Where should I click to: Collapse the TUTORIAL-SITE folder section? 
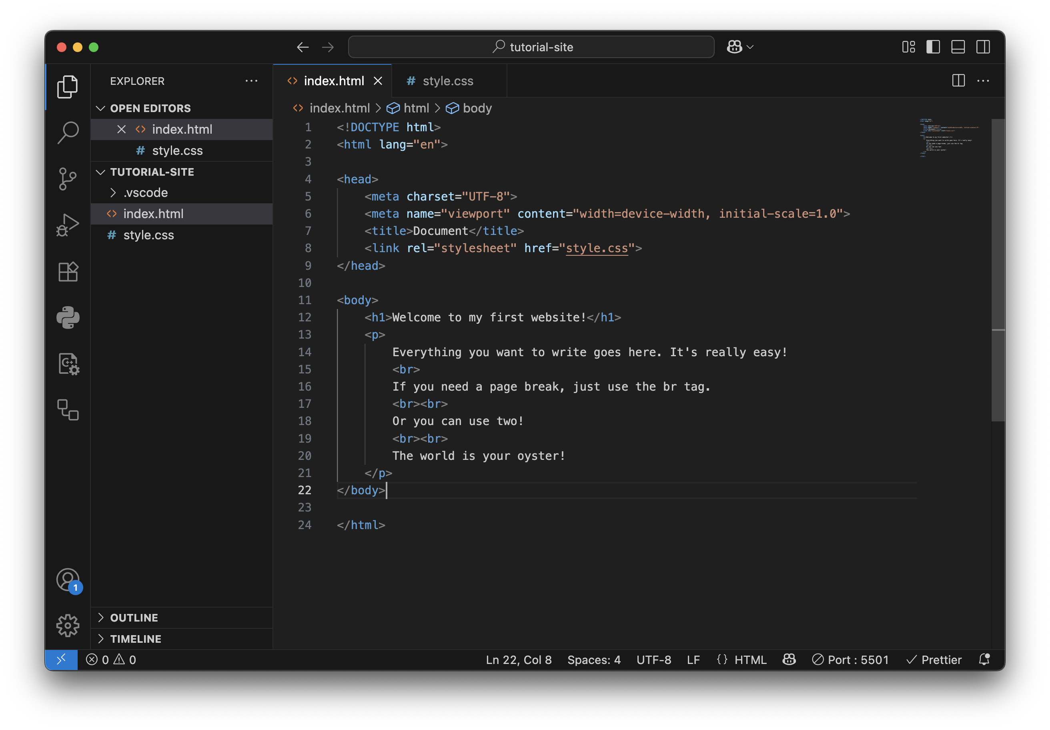(182, 172)
